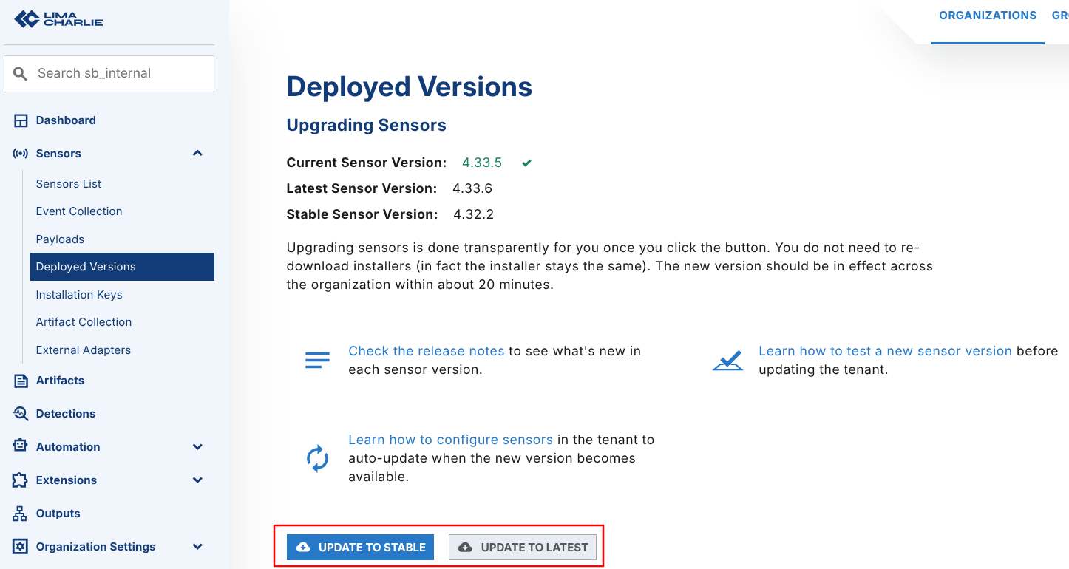Click the Extensions puzzle piece icon
The image size is (1069, 569).
[x=21, y=480]
